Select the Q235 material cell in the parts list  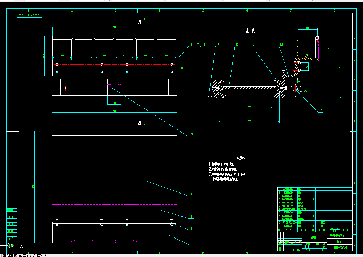point(323,222)
